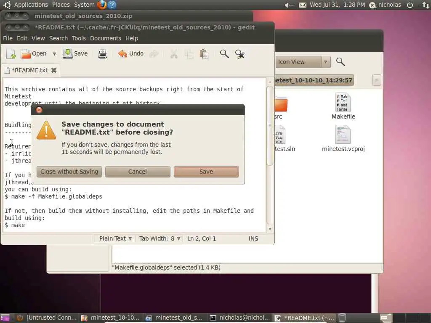Open the nicholas user menu
The width and height of the screenshot is (431, 323).
click(x=385, y=5)
